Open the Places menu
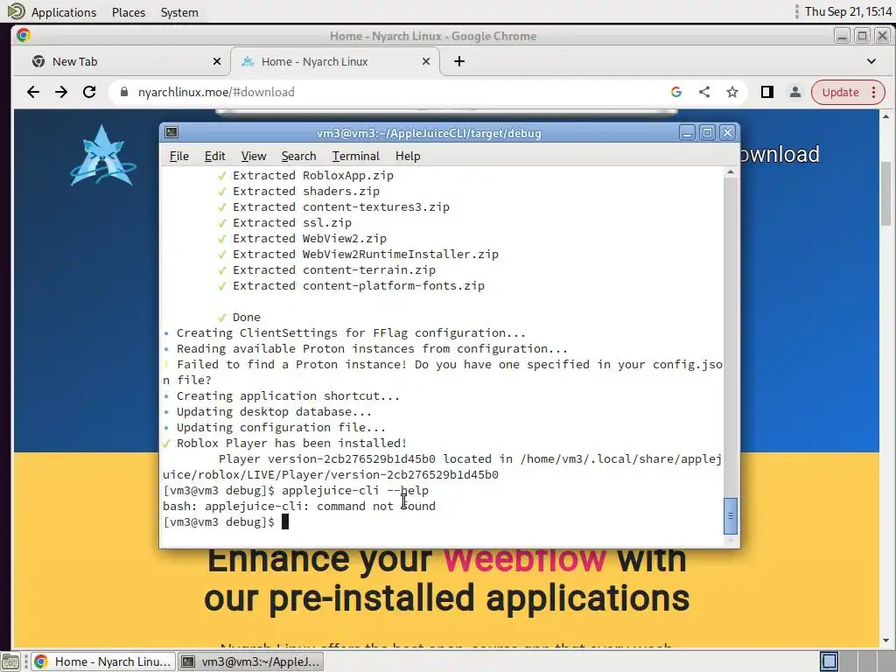Screen dimensions: 896x672 [x=129, y=12]
